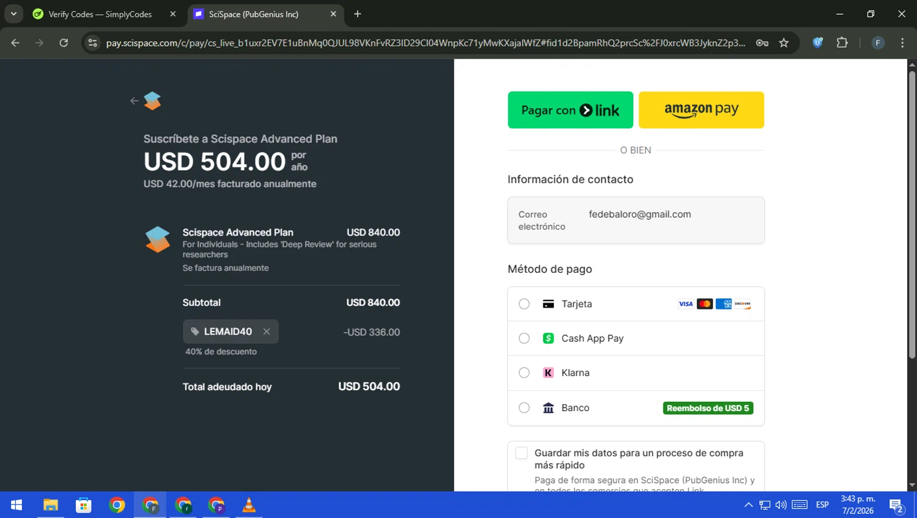
Task: Choose the Amazon Pay button
Action: point(701,110)
